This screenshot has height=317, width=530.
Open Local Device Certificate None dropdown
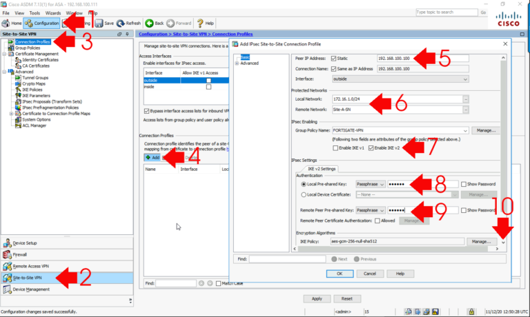(x=407, y=195)
